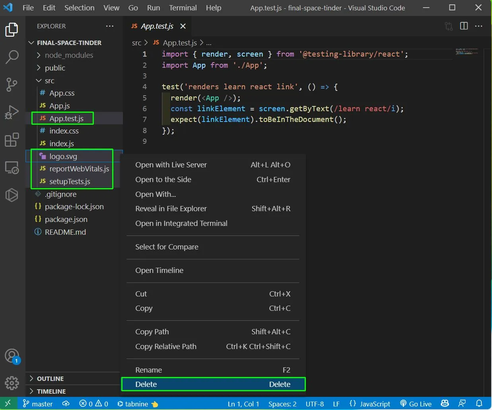This screenshot has width=492, height=410.
Task: Choose Copy Path in context menu
Action: click(213, 332)
